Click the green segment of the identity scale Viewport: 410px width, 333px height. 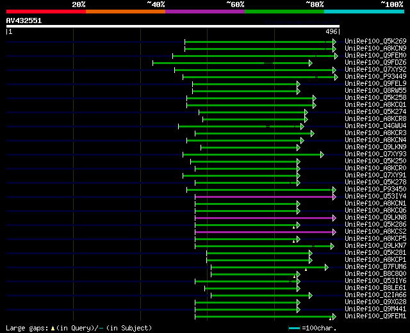coord(284,12)
